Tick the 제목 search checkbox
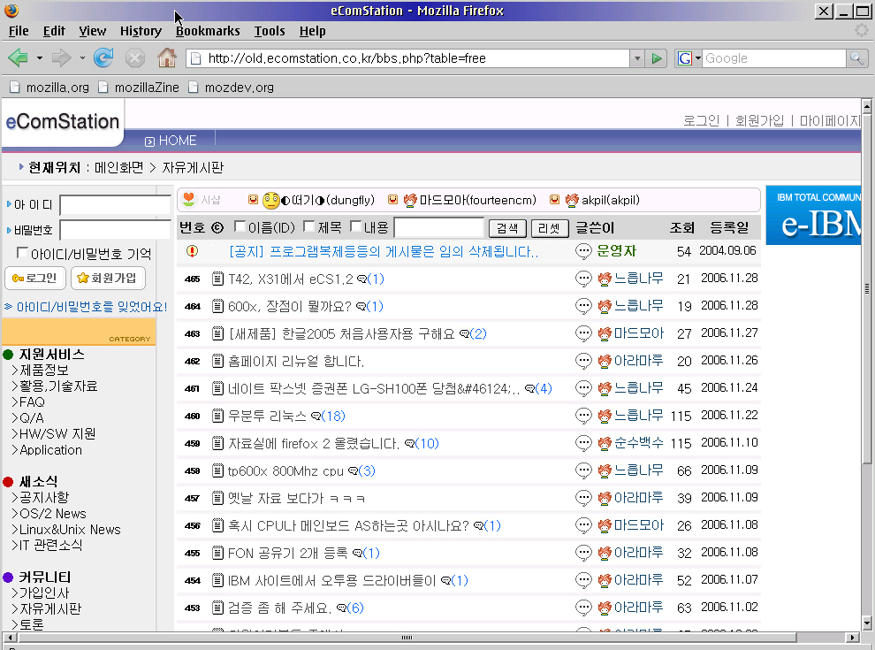 (x=308, y=226)
